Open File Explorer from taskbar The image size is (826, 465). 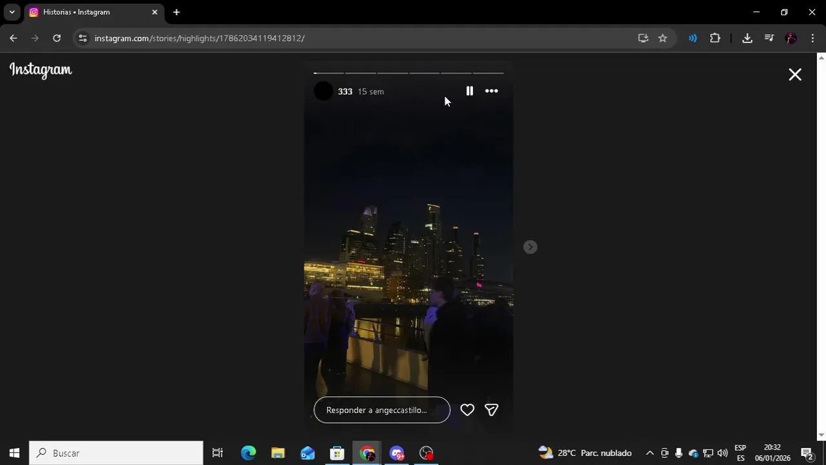pyautogui.click(x=278, y=453)
